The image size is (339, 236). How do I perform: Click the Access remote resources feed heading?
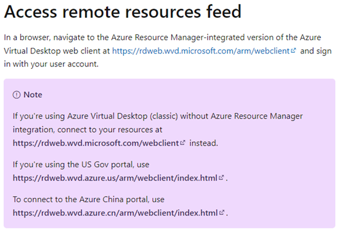click(x=123, y=12)
